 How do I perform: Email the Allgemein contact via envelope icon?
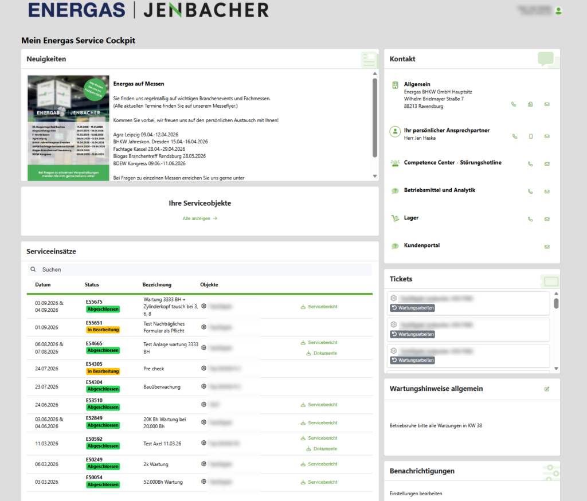547,104
